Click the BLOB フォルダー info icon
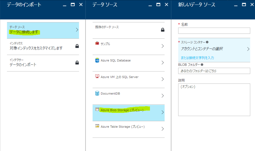The width and height of the screenshot is (255, 151). click(x=202, y=64)
